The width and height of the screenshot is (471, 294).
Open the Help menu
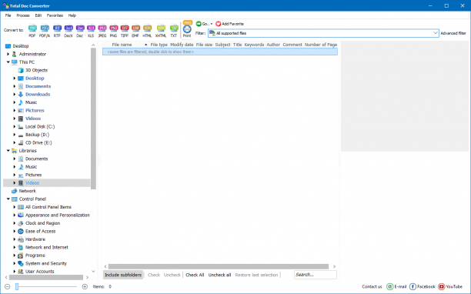(72, 15)
